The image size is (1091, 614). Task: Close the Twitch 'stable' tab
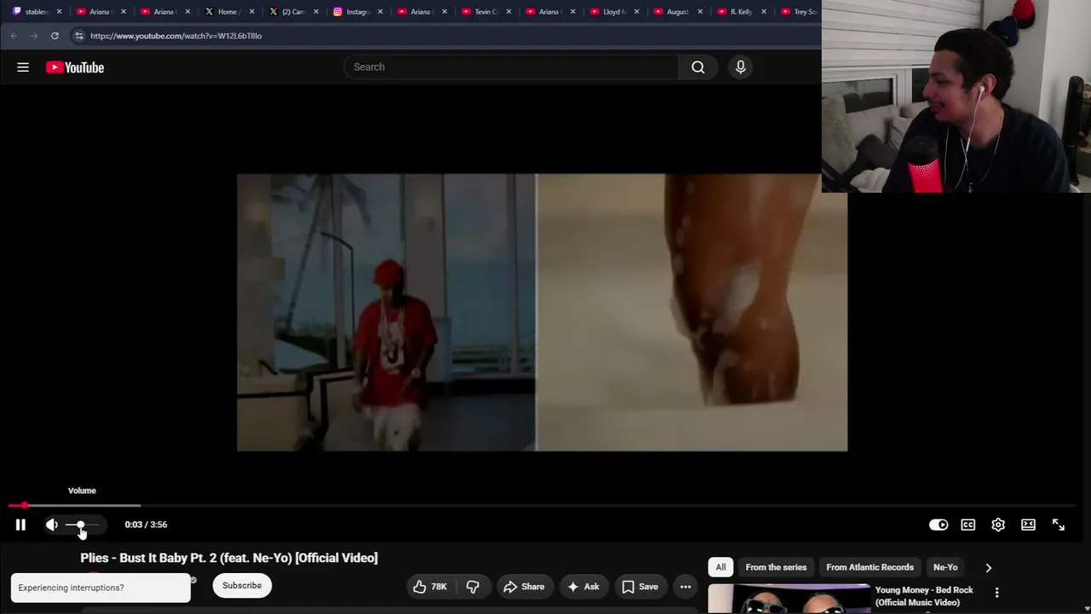coord(59,12)
